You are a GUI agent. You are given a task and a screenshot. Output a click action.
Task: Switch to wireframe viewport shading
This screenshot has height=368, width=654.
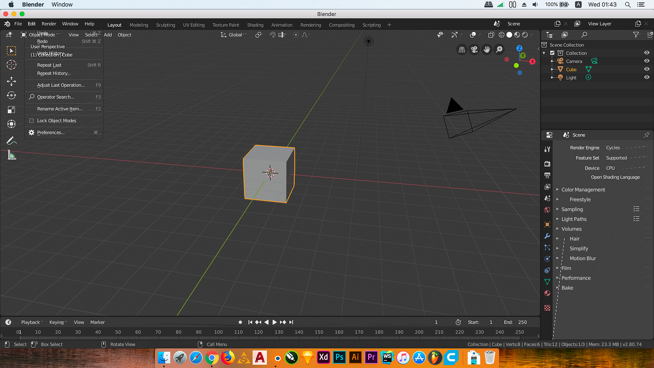501,35
